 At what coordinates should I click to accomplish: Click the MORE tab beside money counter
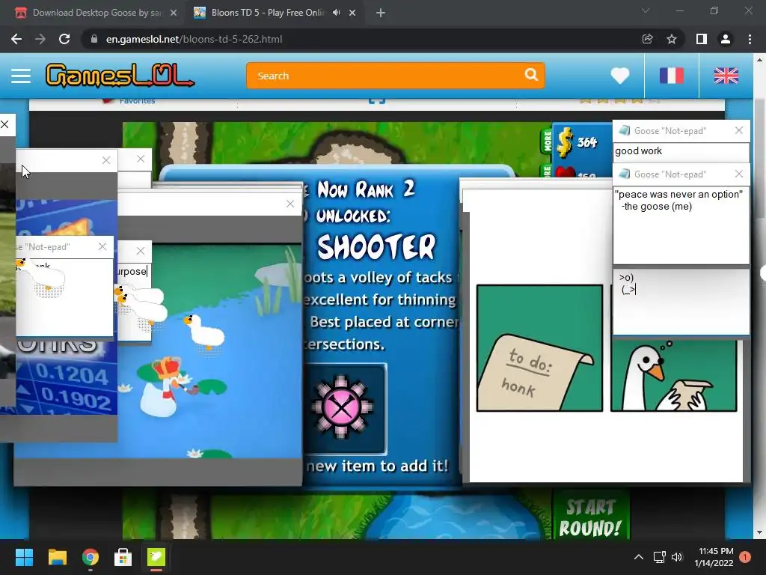(547, 141)
